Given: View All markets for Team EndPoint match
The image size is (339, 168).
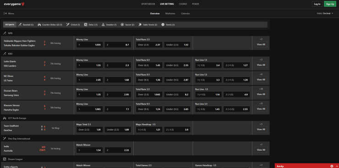Looking at the screenshot, I should [x=261, y=130].
